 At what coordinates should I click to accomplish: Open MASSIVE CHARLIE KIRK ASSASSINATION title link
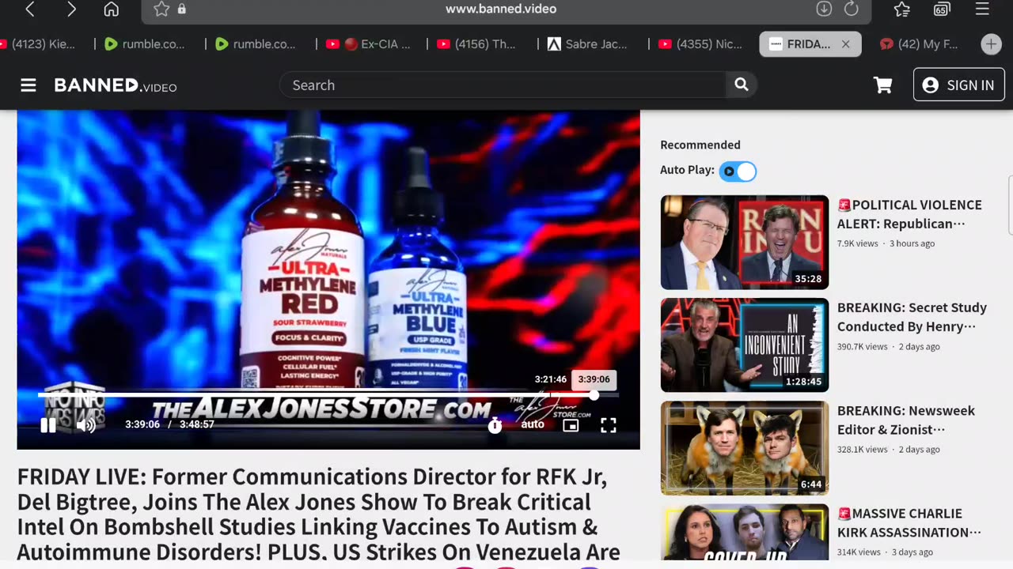(909, 522)
